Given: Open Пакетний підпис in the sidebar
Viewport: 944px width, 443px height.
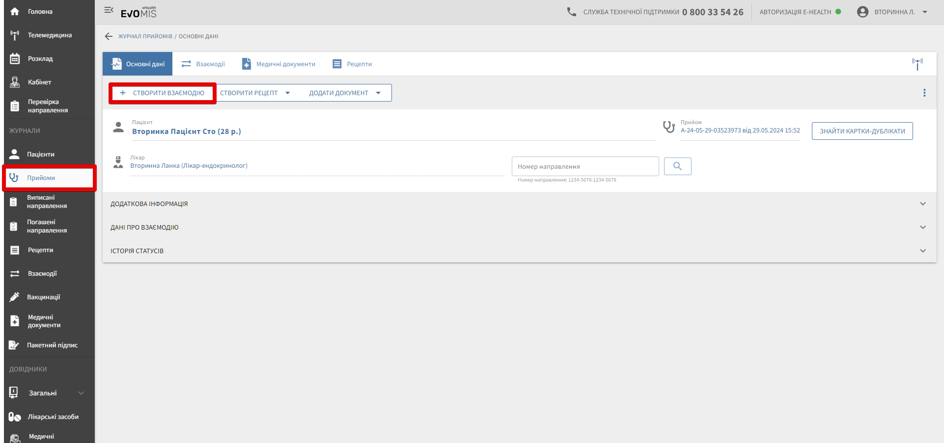Looking at the screenshot, I should pos(52,345).
